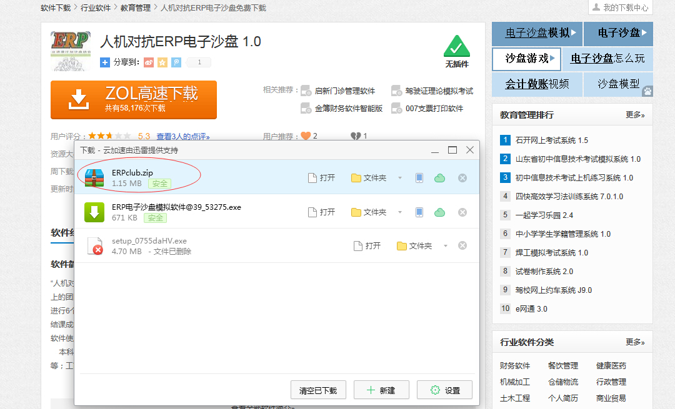Remove ERPclub.zip using its gray X icon
Screen dimensions: 675x409
462,178
